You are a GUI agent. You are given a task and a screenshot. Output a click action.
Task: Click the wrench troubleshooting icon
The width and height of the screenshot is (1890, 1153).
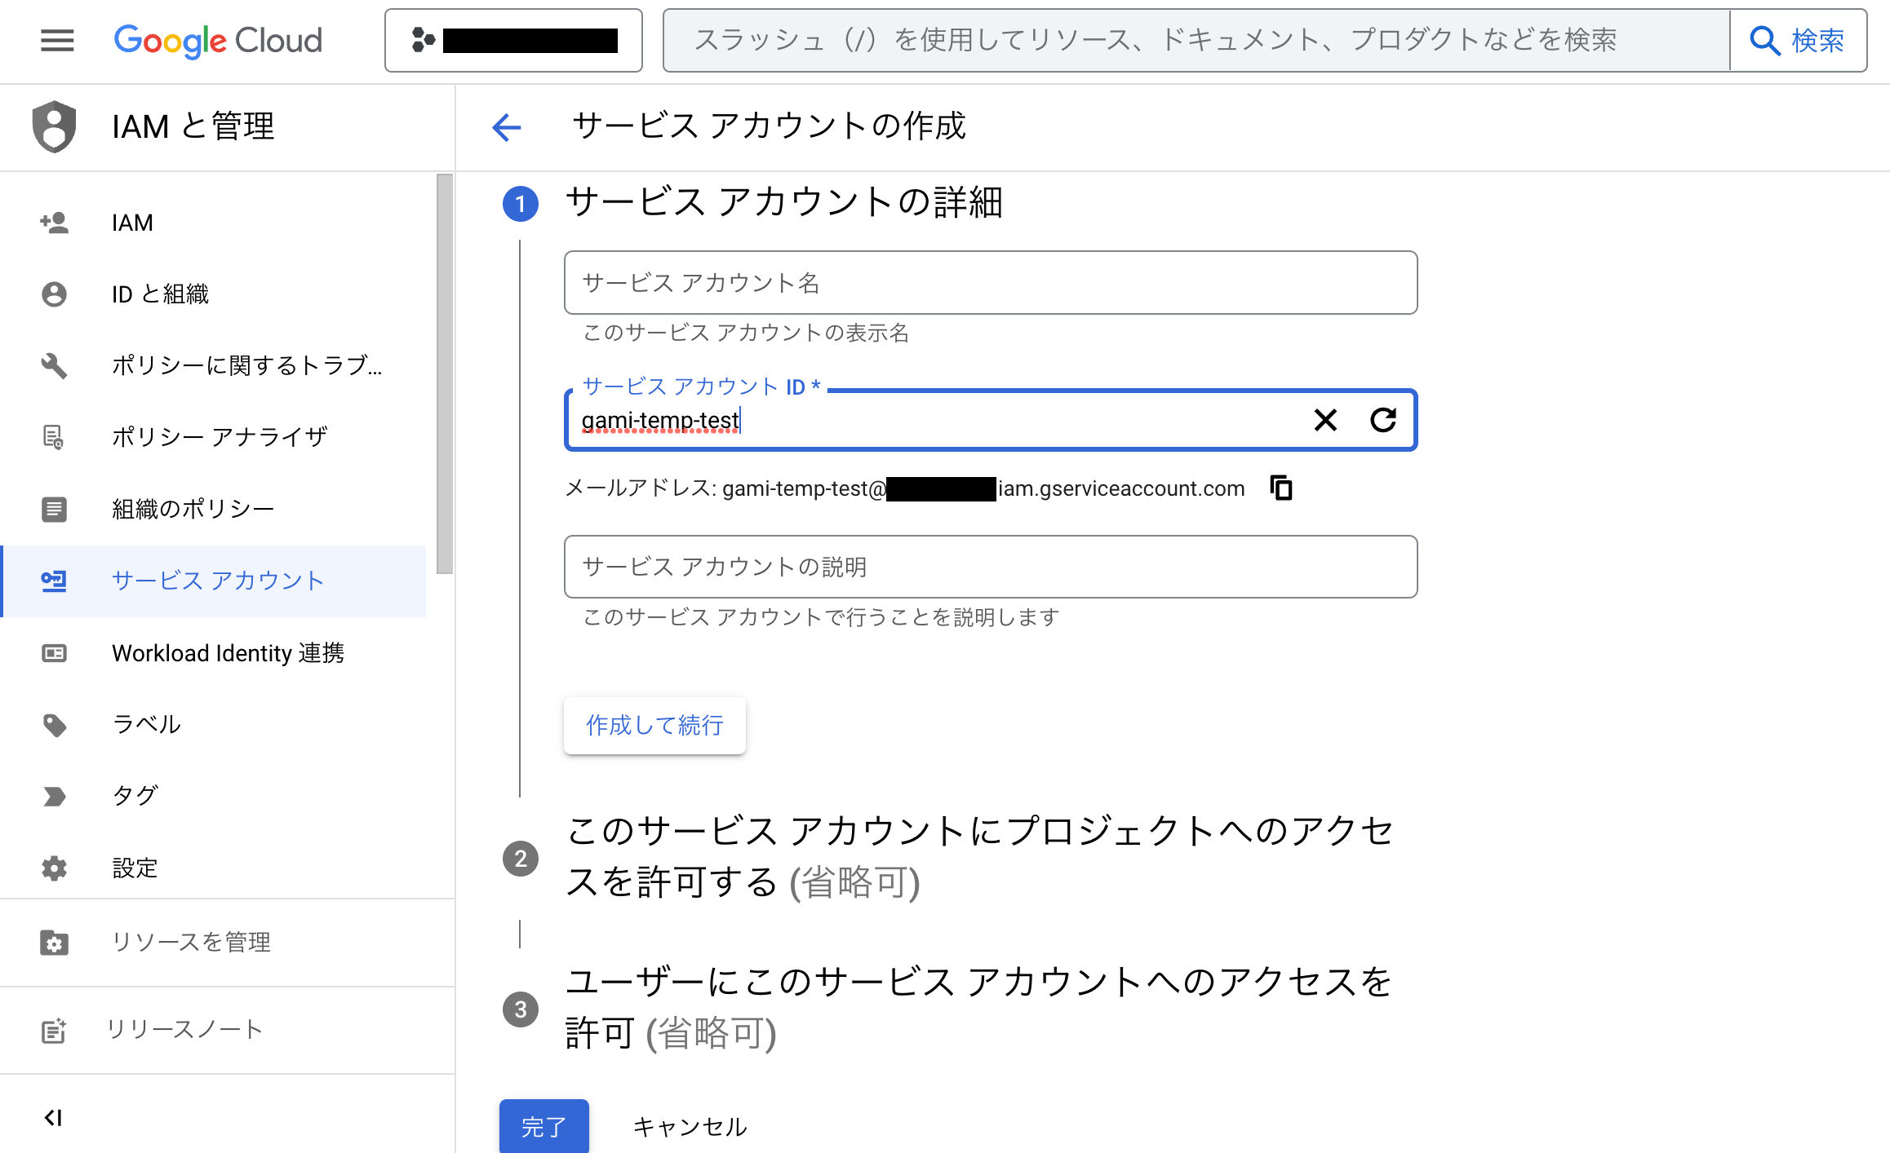[54, 364]
